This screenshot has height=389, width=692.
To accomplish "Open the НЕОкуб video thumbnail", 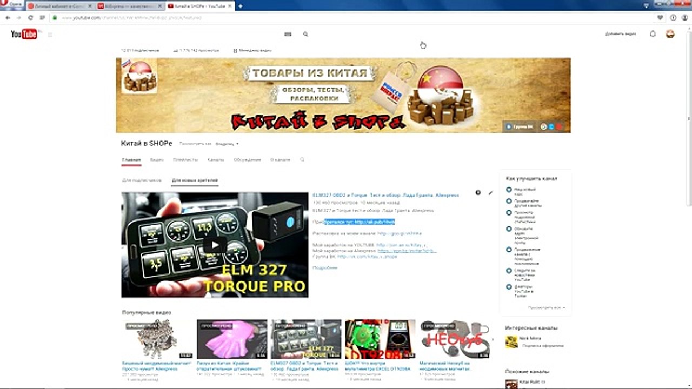I will click(455, 339).
